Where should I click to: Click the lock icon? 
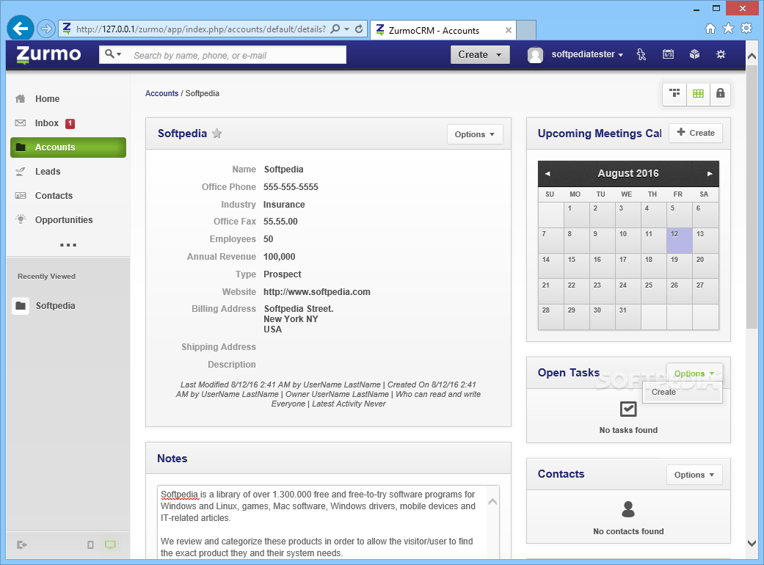coord(720,93)
